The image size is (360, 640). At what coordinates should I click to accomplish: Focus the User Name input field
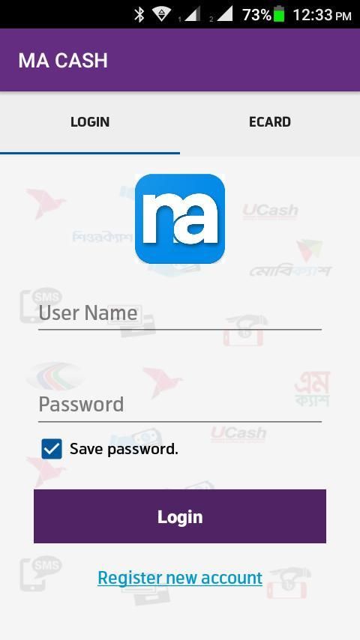(x=180, y=313)
